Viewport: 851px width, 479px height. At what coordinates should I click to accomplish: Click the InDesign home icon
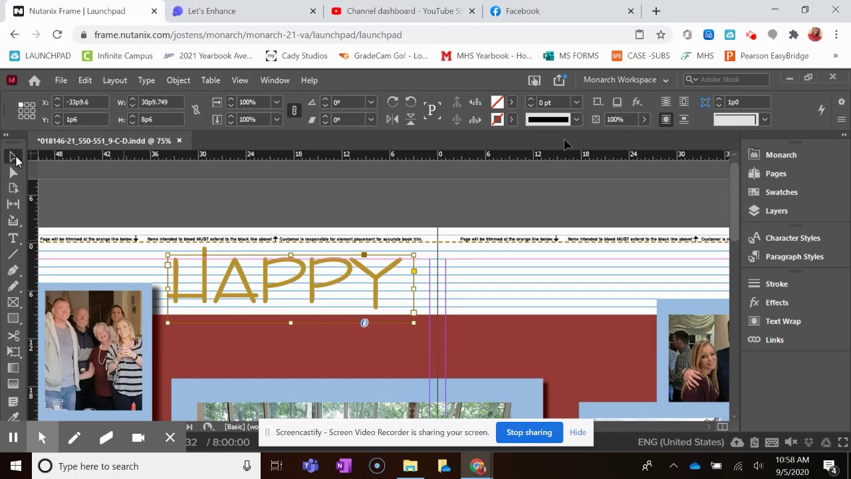34,80
